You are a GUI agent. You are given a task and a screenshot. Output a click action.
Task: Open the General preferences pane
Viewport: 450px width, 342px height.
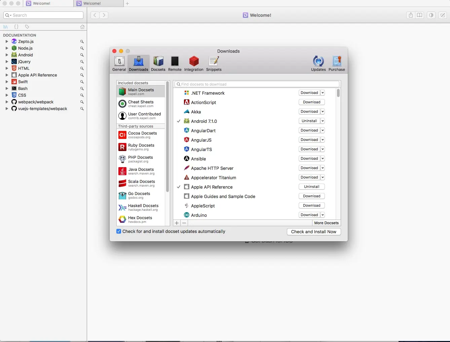[x=119, y=64]
